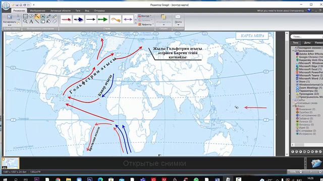Switch to Папки tab in library panel

coord(318,43)
